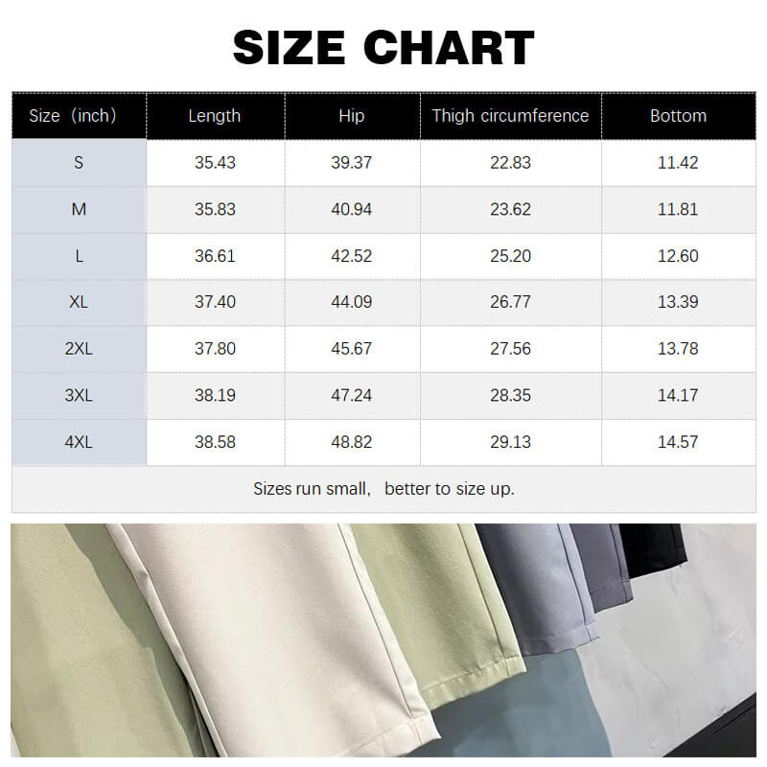The image size is (767, 767).
Task: Click the Hip column header
Action: [352, 116]
